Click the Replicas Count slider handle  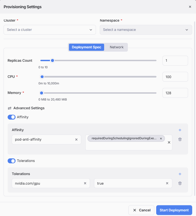pos(52,60)
